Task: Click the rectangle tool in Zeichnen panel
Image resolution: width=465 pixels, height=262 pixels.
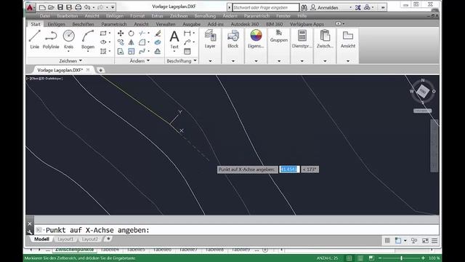Action: click(103, 33)
